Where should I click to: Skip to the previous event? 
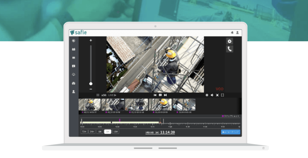click(x=155, y=95)
